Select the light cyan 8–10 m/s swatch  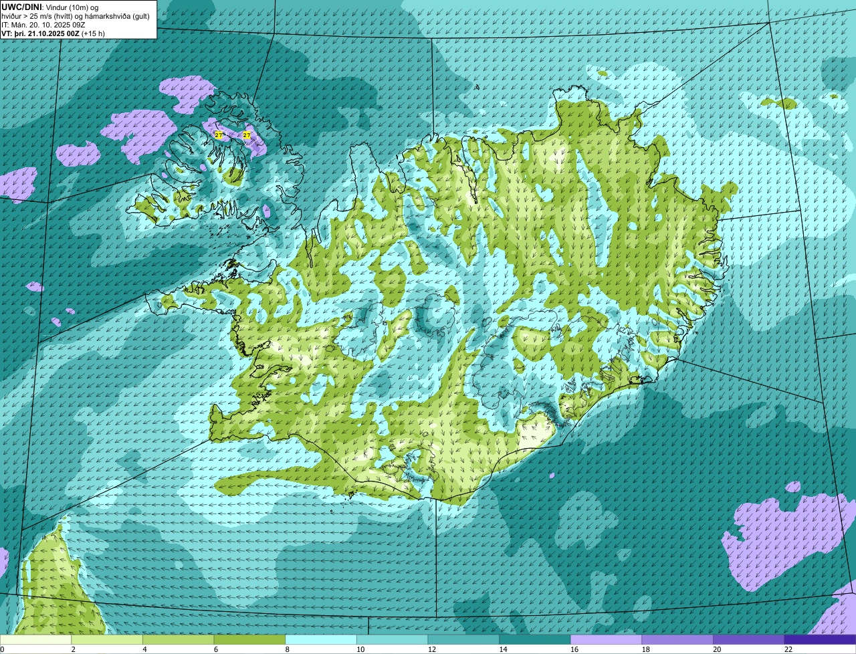pos(321,639)
